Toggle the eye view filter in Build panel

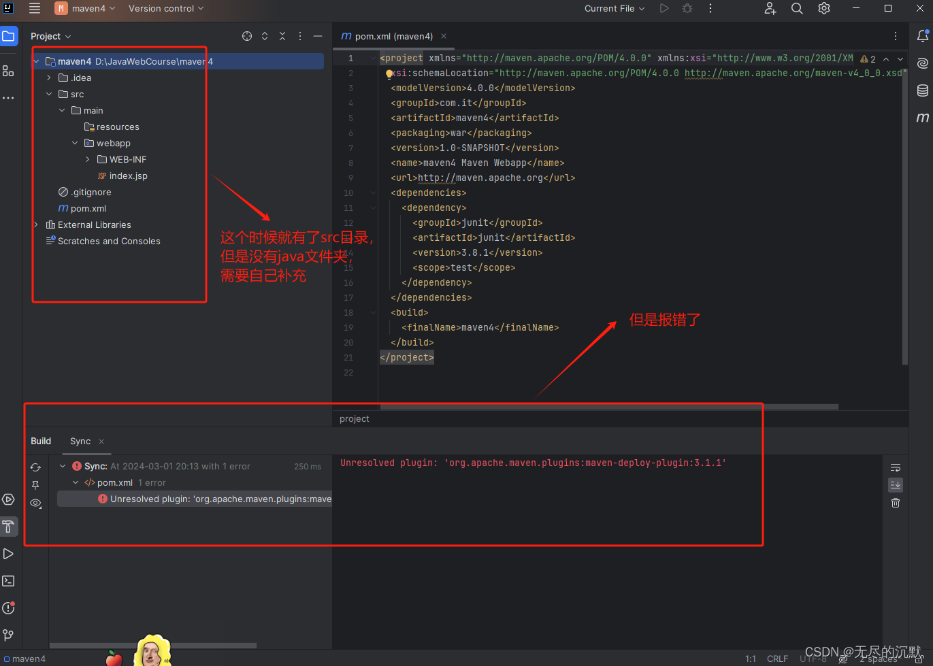35,503
